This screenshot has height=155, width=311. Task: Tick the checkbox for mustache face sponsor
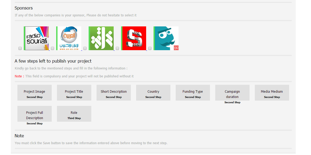[150, 48]
